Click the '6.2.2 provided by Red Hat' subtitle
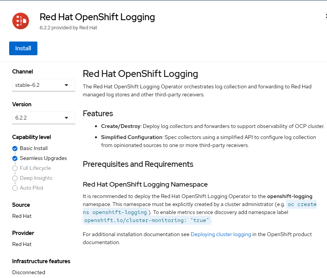 click(x=68, y=28)
